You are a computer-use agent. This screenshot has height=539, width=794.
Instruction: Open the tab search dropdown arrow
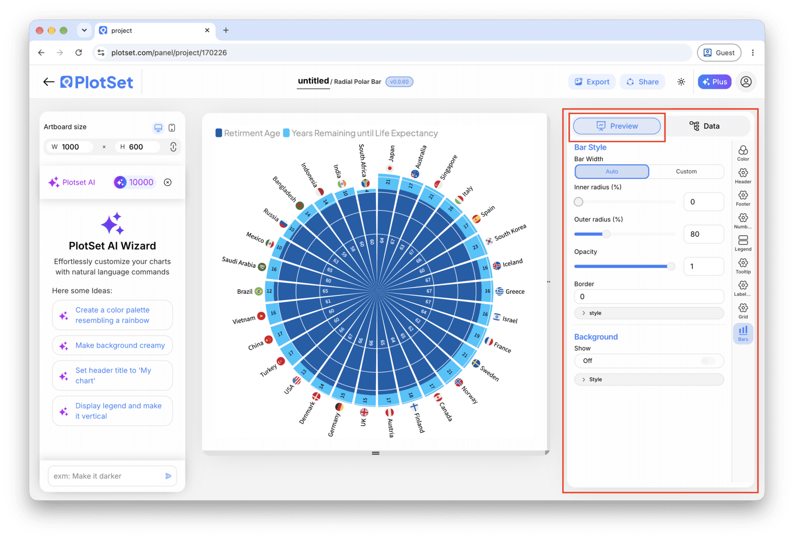coord(84,30)
